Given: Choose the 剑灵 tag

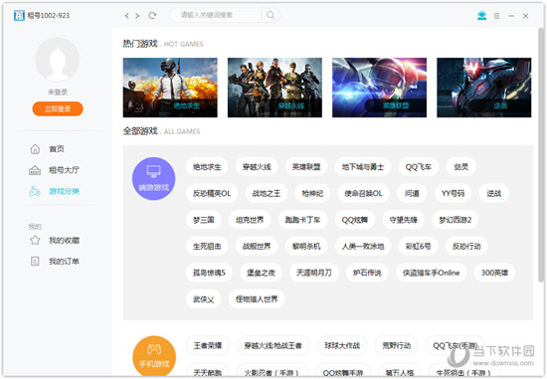Looking at the screenshot, I should point(460,167).
